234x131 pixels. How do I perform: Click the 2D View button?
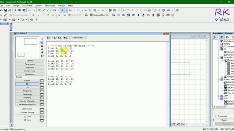tap(27, 116)
